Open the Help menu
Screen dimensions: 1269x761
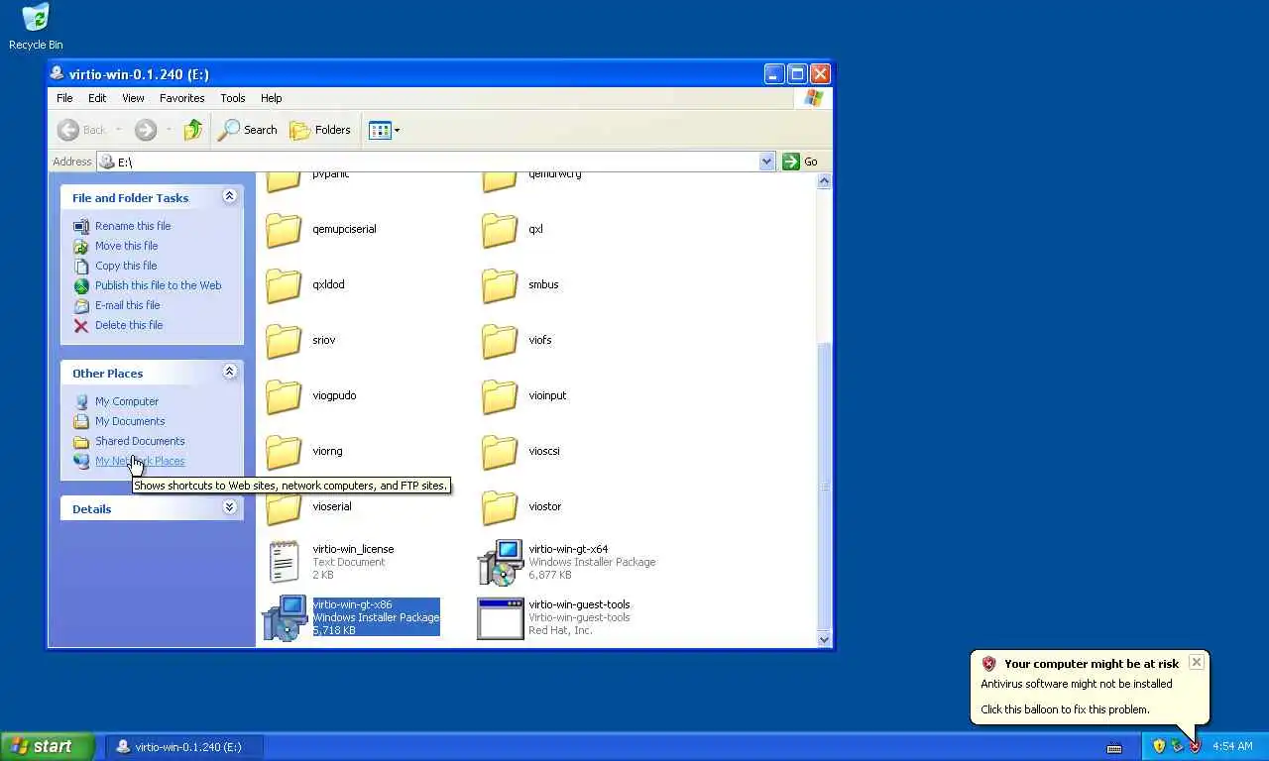[x=272, y=98]
